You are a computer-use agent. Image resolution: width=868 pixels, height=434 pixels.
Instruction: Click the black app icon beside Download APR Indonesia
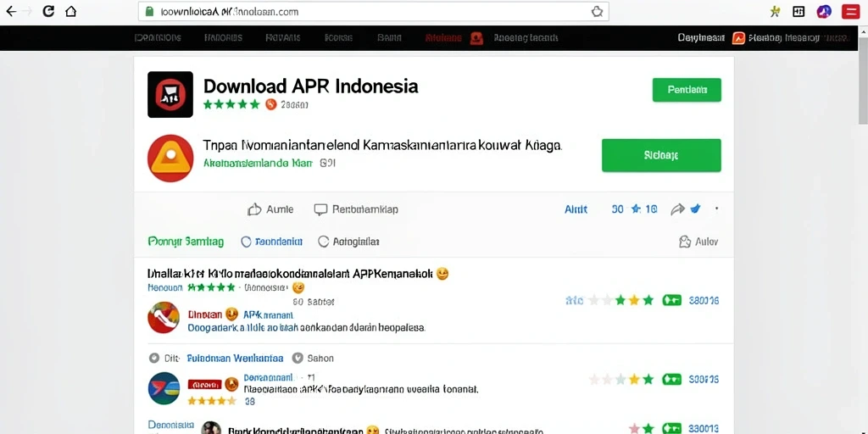click(x=170, y=94)
